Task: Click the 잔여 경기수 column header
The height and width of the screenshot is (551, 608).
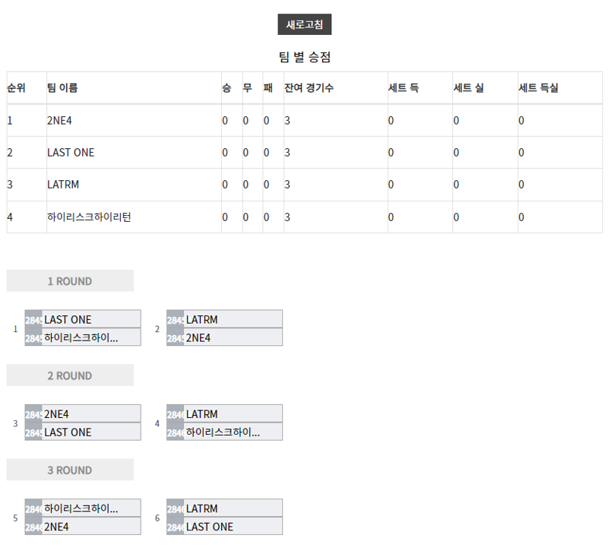Action: pos(309,87)
